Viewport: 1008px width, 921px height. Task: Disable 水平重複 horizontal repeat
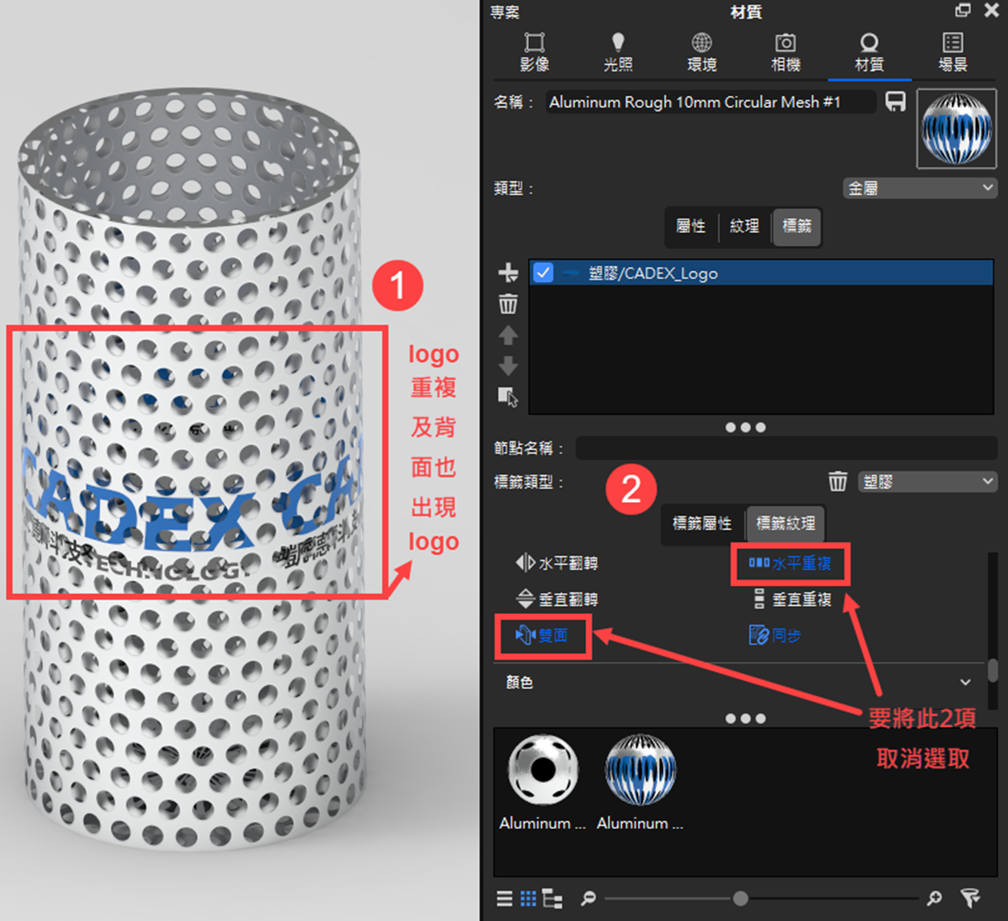[x=790, y=564]
